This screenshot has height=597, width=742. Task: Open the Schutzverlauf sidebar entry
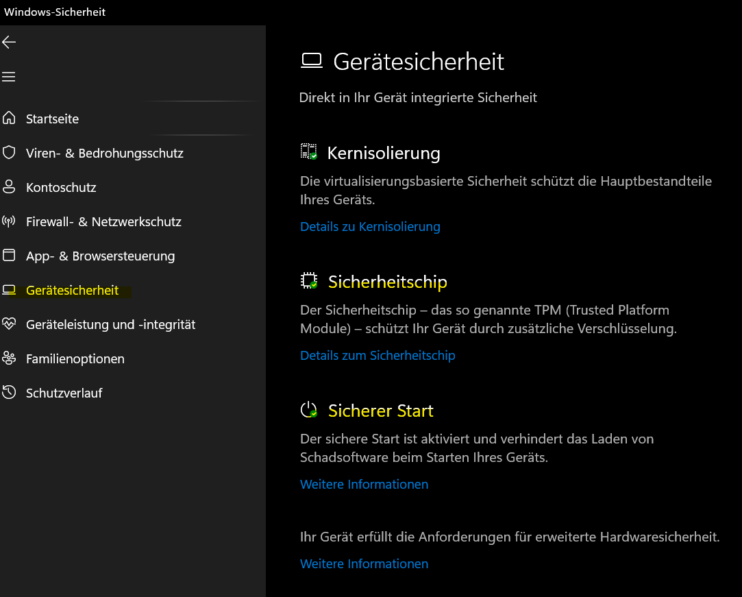[x=64, y=393]
